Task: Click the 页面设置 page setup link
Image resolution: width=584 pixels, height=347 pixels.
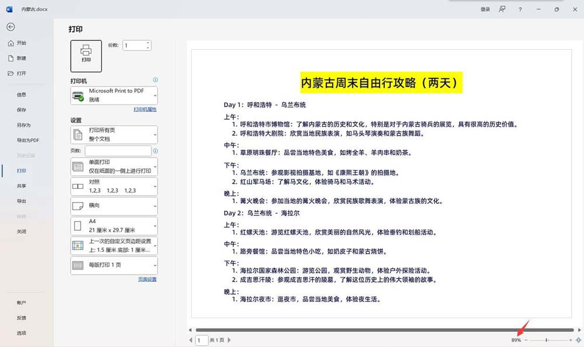Action: (147, 279)
